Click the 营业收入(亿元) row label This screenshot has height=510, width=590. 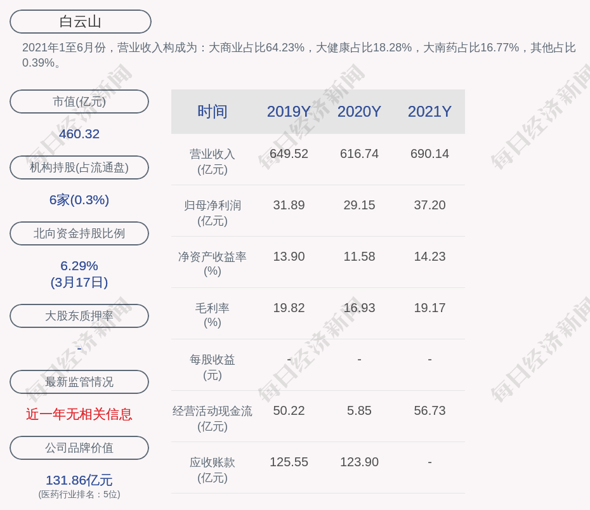(x=213, y=162)
